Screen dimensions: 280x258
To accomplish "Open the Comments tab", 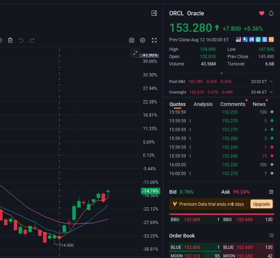I will point(233,104).
